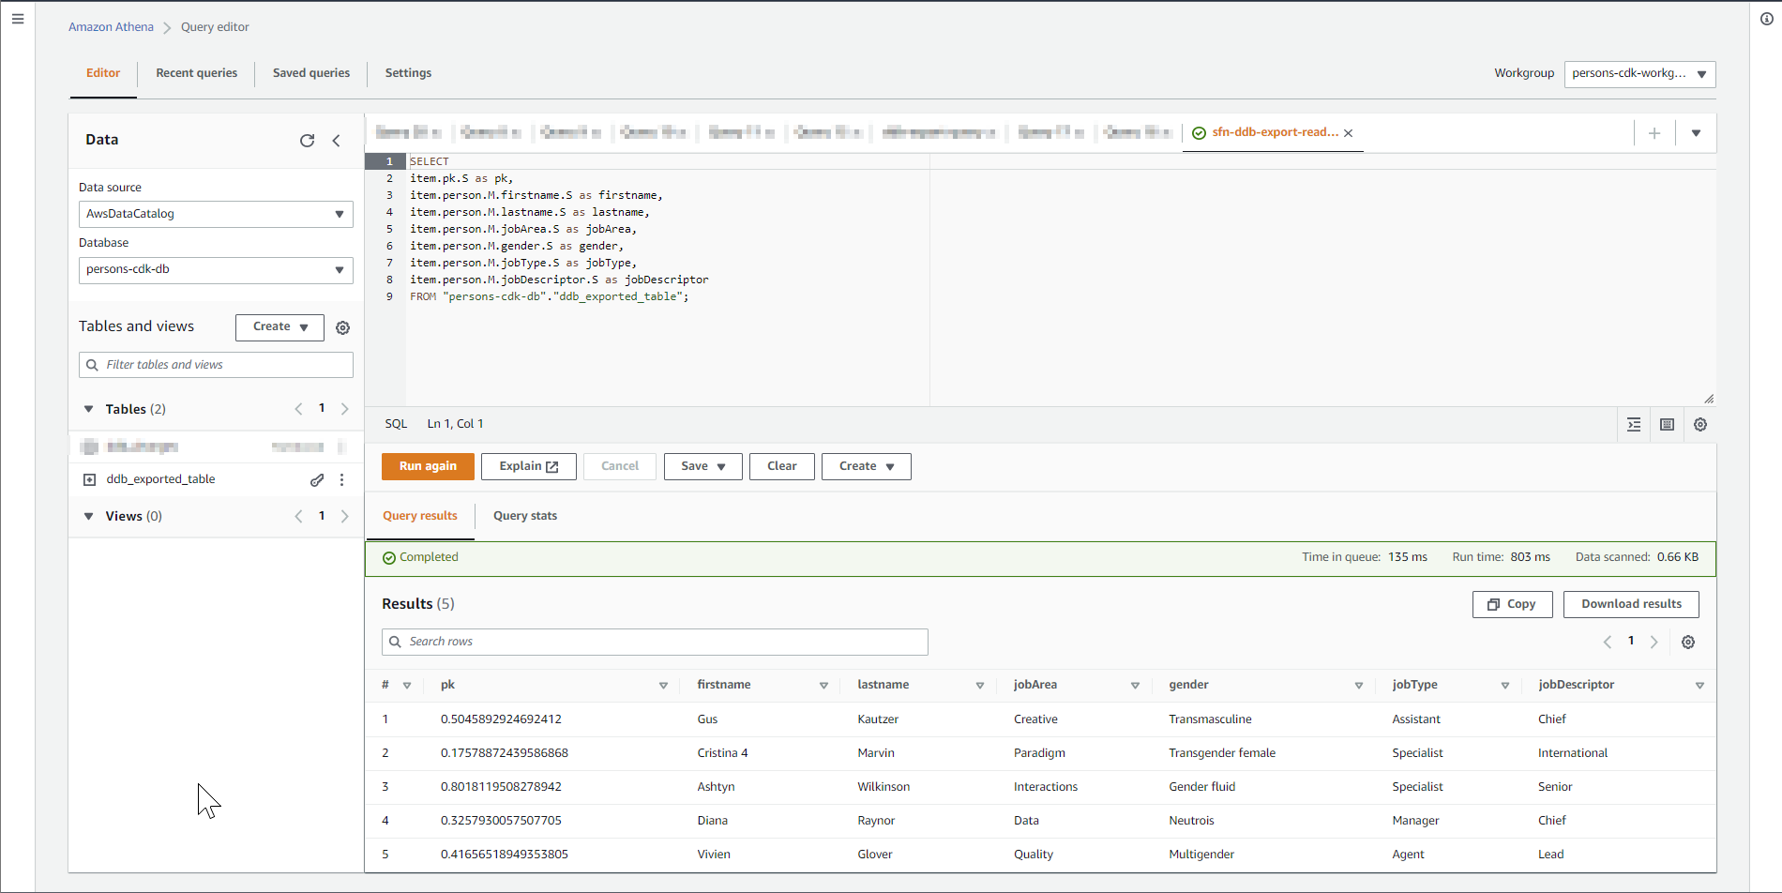Collapse the Tables (2) section
Viewport: 1782px width, 893px height.
(x=88, y=409)
